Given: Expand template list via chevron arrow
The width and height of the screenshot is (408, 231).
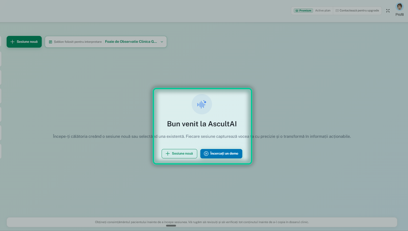Looking at the screenshot, I should pyautogui.click(x=162, y=42).
